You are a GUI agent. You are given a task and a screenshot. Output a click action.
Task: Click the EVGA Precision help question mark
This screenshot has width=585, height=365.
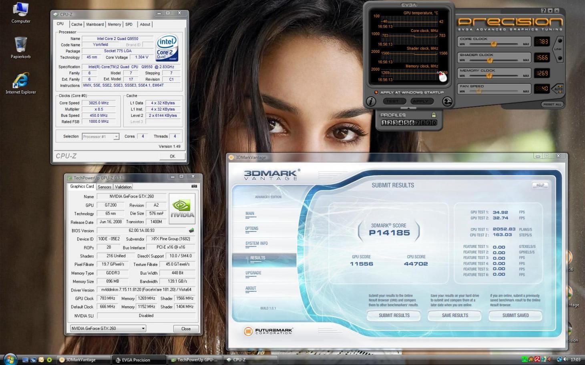543,11
